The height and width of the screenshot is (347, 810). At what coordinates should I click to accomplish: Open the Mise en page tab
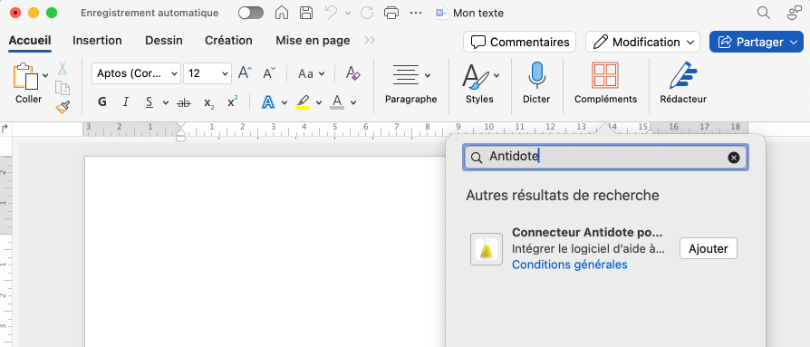tap(313, 40)
